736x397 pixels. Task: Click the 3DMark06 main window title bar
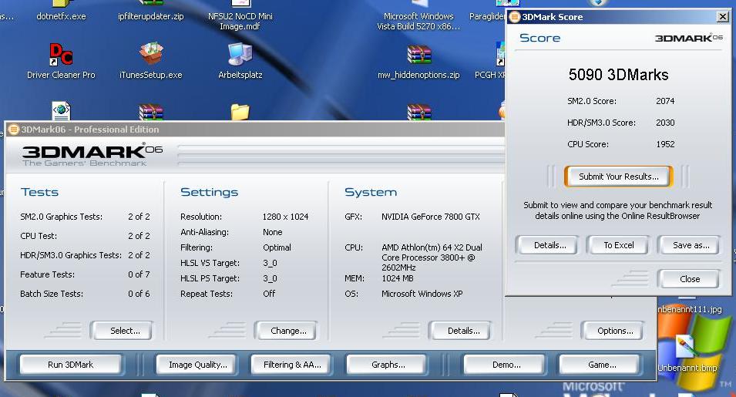pos(254,129)
